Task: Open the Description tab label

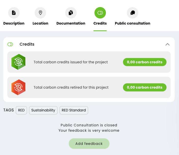Action: pyautogui.click(x=14, y=23)
